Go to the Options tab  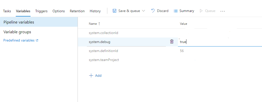pos(59,11)
